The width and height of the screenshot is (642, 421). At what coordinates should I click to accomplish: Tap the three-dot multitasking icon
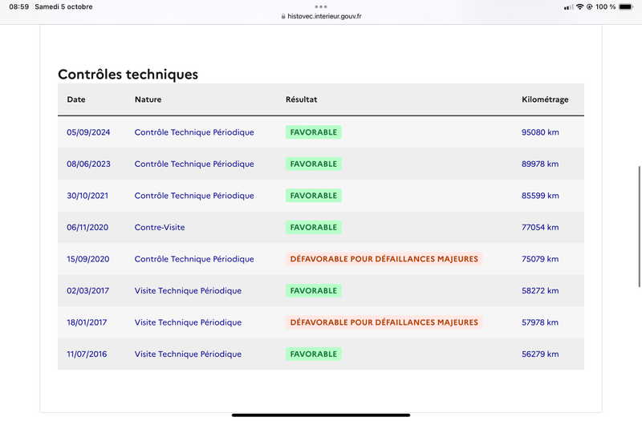click(x=320, y=6)
